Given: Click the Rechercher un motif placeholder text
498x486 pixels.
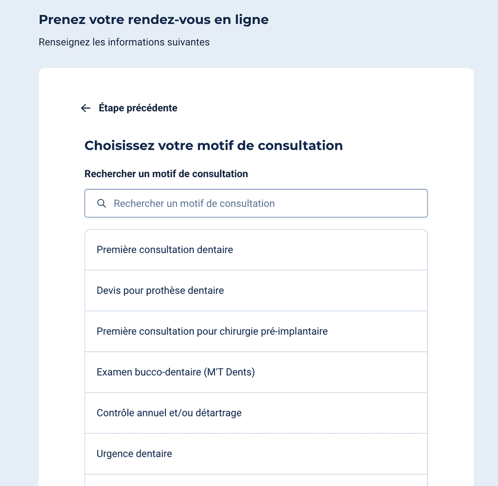Looking at the screenshot, I should 195,203.
